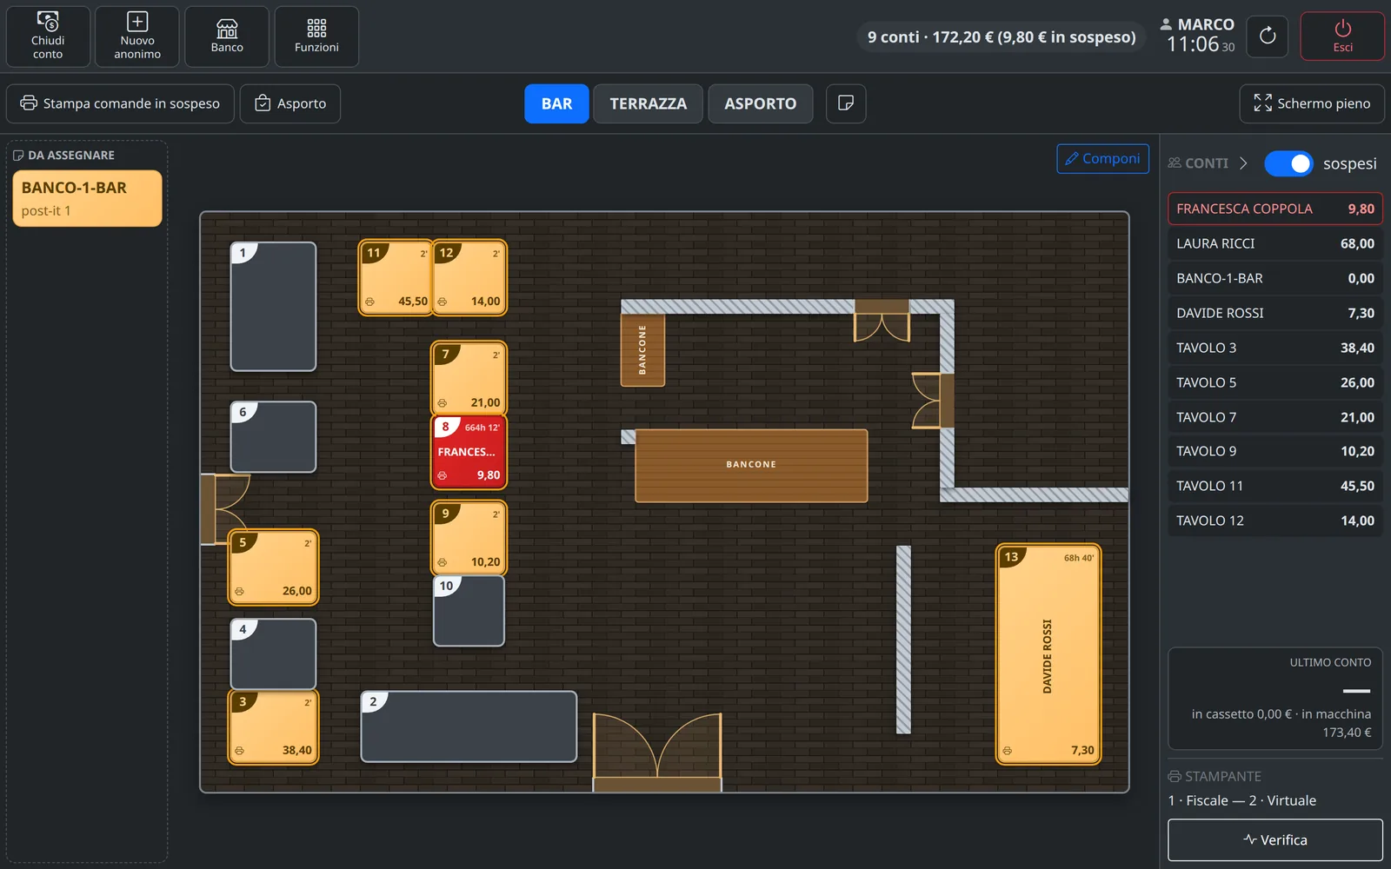Click the Esci power button
The height and width of the screenshot is (869, 1391).
point(1342,36)
